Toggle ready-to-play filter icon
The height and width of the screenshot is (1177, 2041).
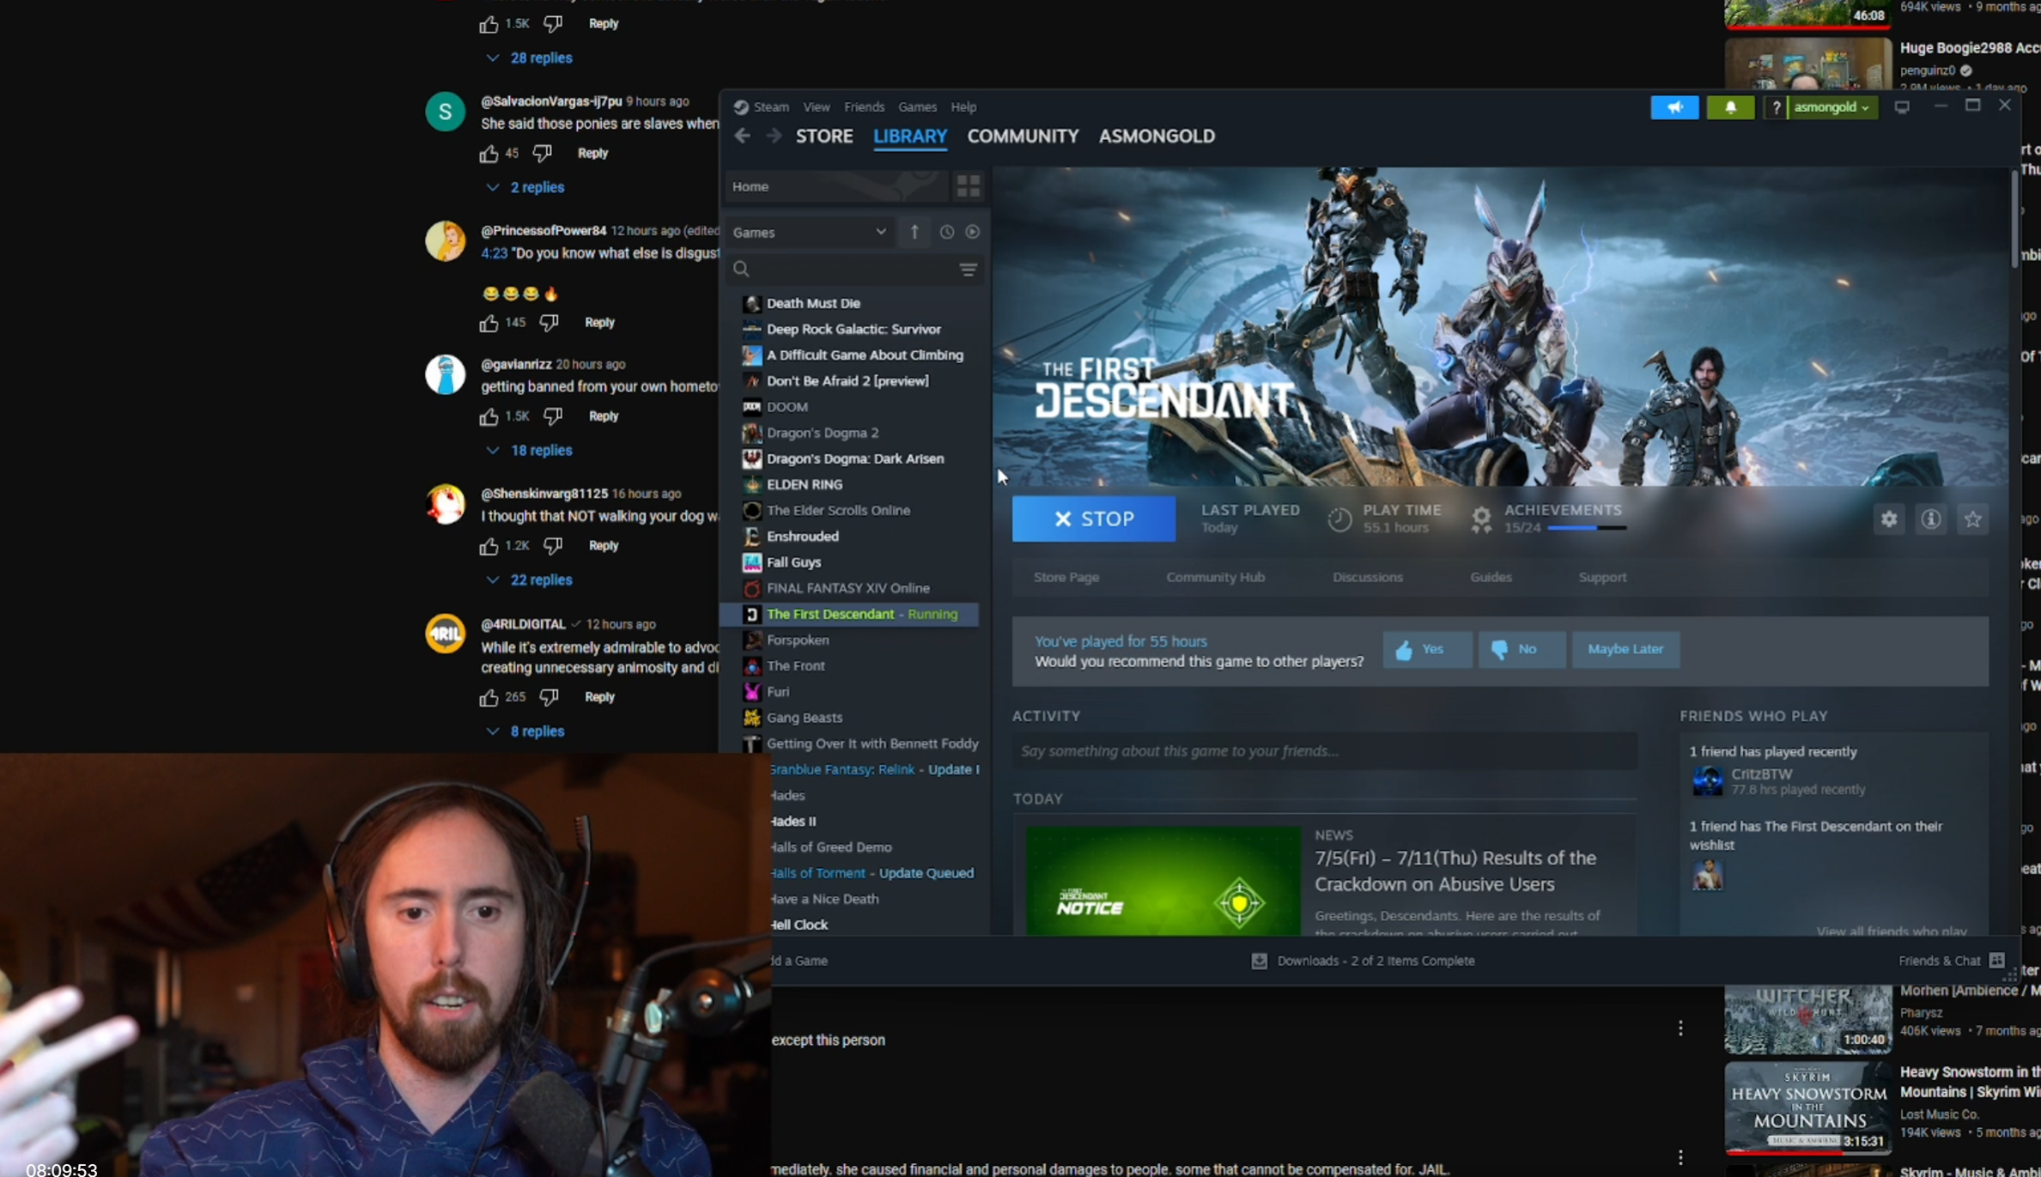point(972,232)
